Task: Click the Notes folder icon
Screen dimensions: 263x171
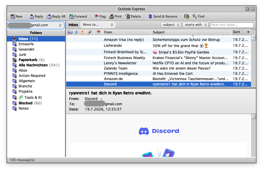Action: (15, 108)
